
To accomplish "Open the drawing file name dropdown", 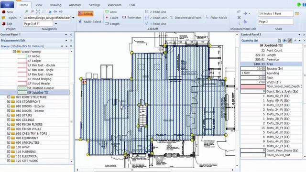I will [73, 18].
